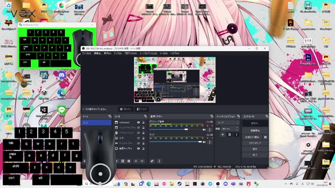
Task: Click the フィルタ button above the docks
Action: click(142, 109)
